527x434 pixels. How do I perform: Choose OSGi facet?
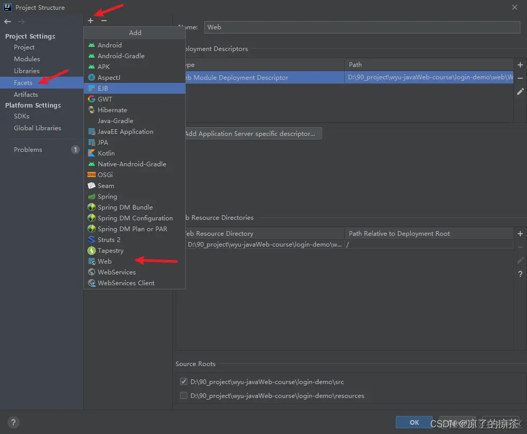coord(134,175)
